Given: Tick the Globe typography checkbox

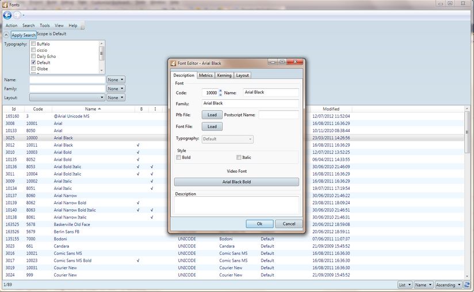Looking at the screenshot, I should (x=33, y=68).
